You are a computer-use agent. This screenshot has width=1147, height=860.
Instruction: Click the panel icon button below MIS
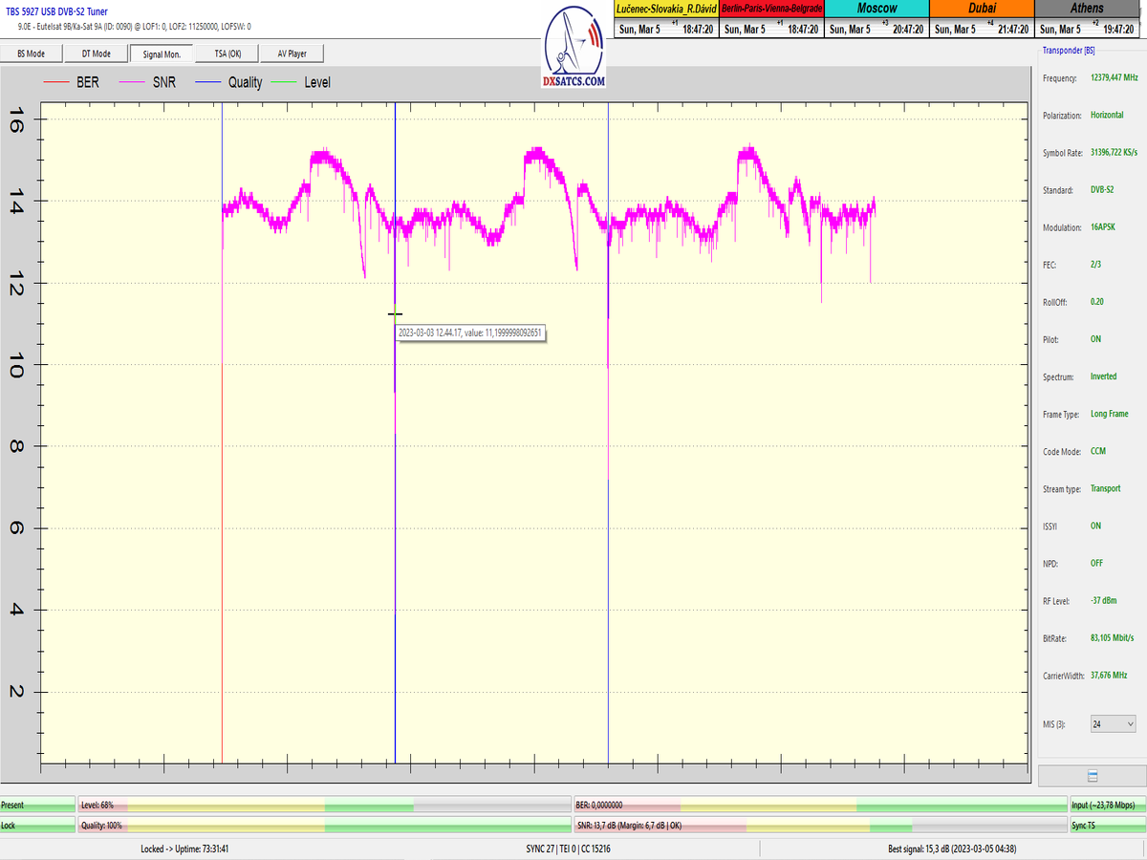pyautogui.click(x=1093, y=776)
